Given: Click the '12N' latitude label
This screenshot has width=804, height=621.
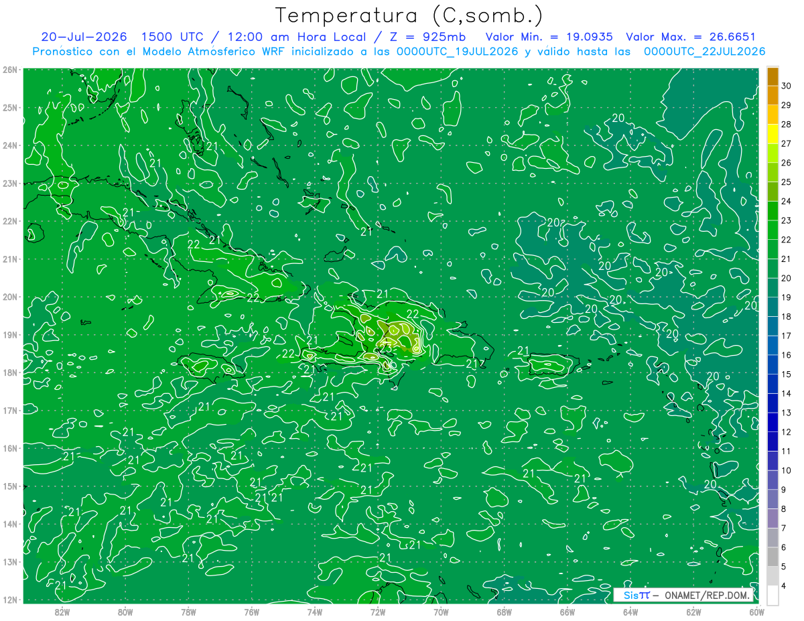Looking at the screenshot, I should 10,600.
